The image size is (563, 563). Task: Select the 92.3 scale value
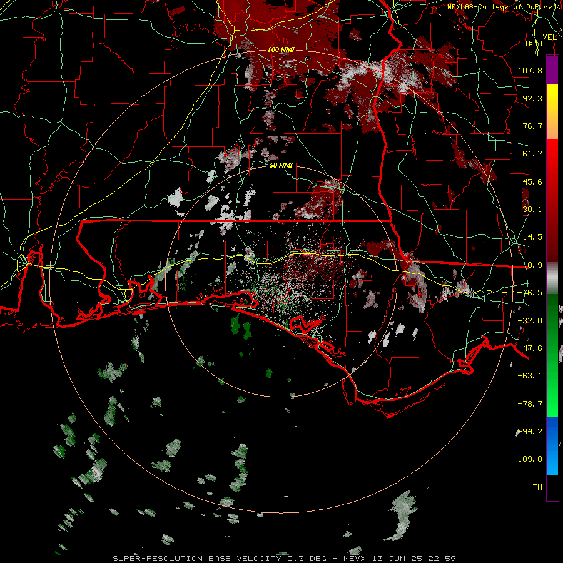pyautogui.click(x=532, y=98)
